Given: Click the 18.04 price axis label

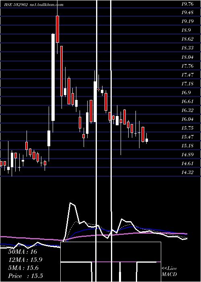Looking at the screenshot, I should coord(187,57).
